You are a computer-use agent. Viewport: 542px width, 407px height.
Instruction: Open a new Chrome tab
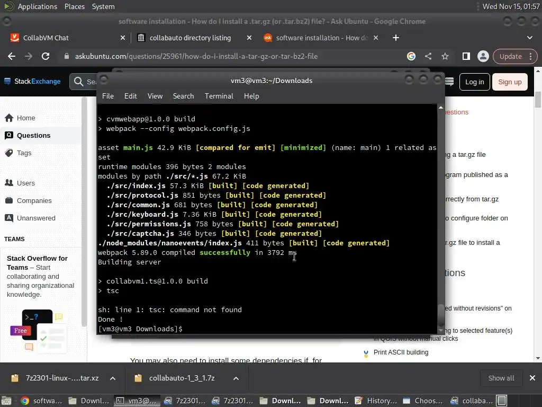tap(396, 38)
